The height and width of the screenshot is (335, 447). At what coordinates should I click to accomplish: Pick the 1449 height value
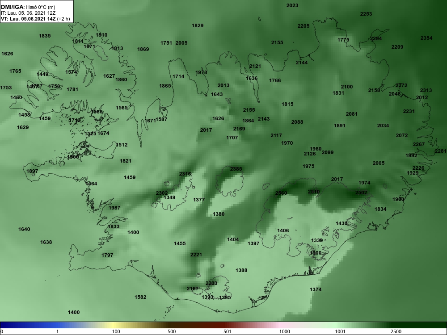pyautogui.click(x=42, y=74)
